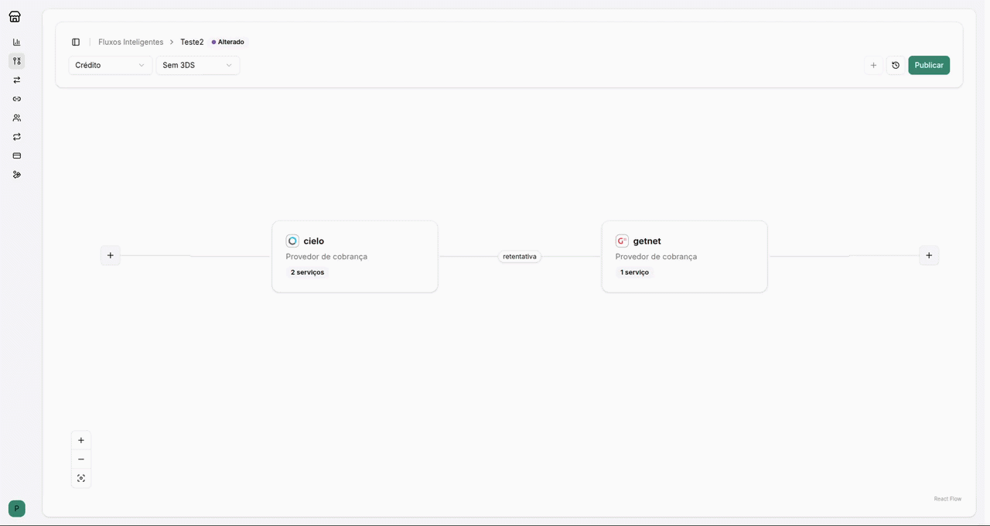Select the cielo provider node title
The height and width of the screenshot is (526, 990).
coord(314,241)
